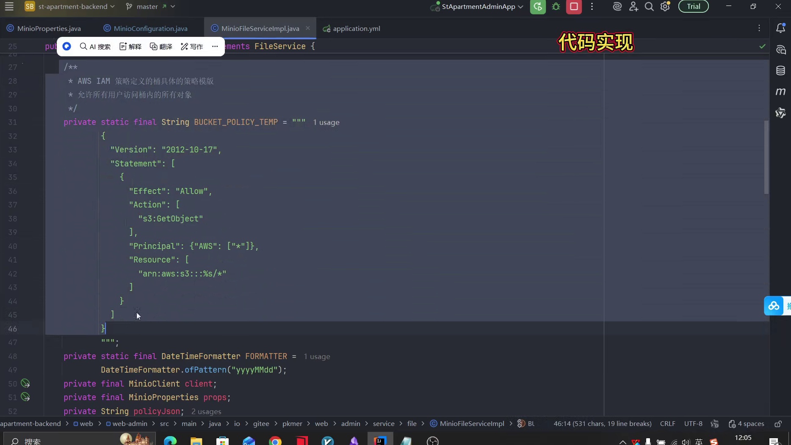Expand the StApartmentAdminApp run configuration dropdown
The height and width of the screenshot is (445, 791).
520,6
